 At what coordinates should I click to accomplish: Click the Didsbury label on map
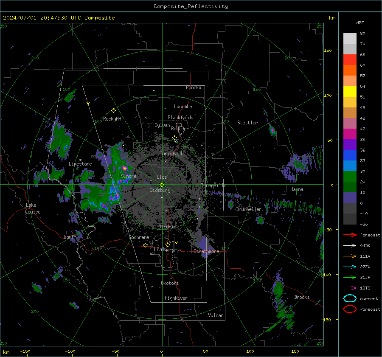pos(160,190)
